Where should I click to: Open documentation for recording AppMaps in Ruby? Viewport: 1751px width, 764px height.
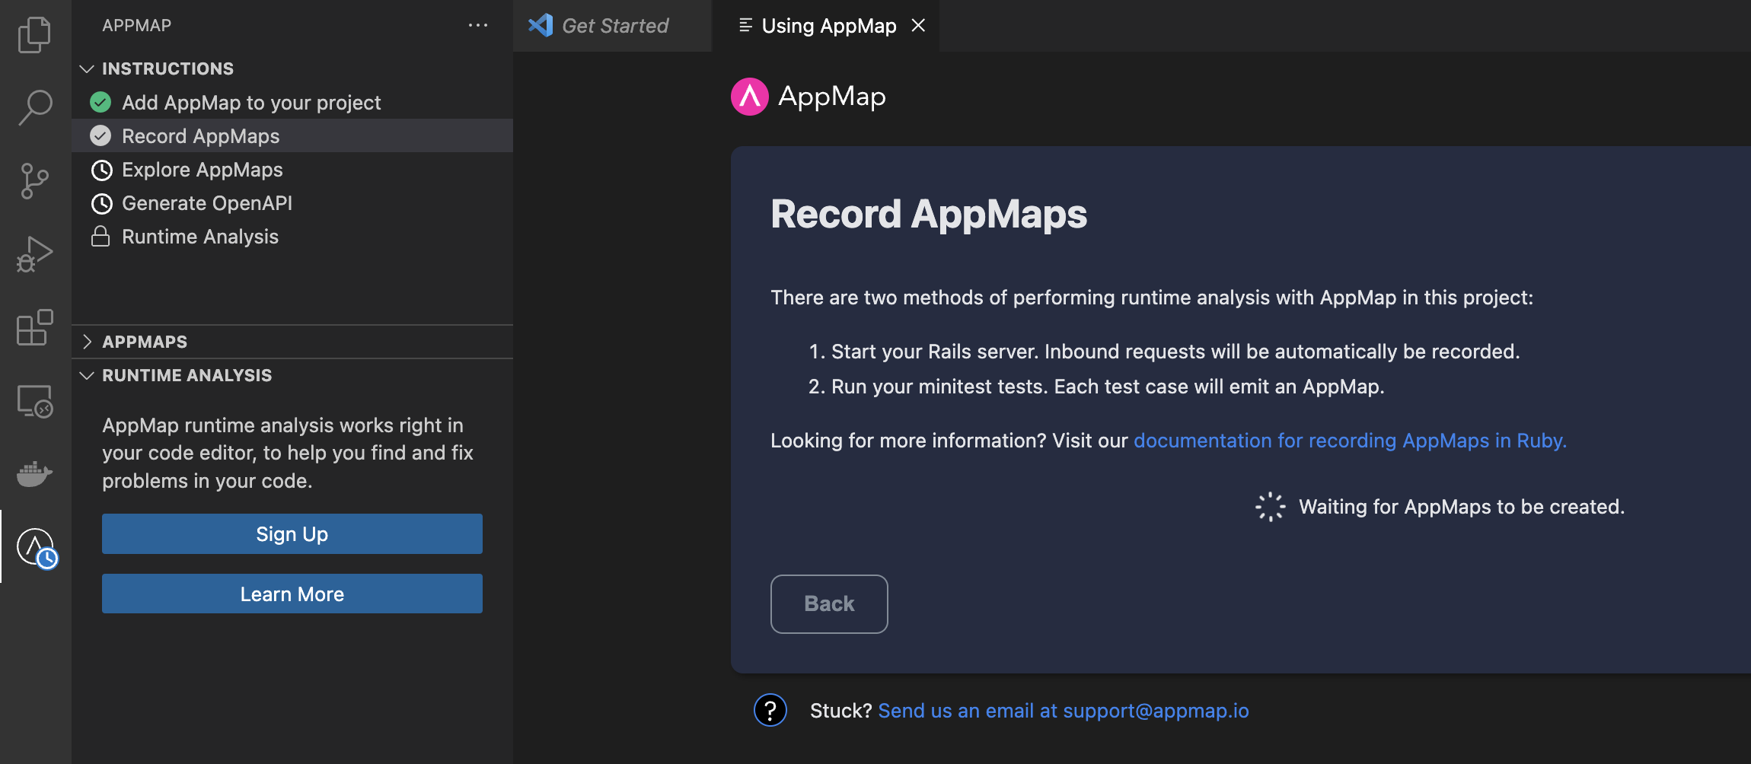click(1350, 440)
